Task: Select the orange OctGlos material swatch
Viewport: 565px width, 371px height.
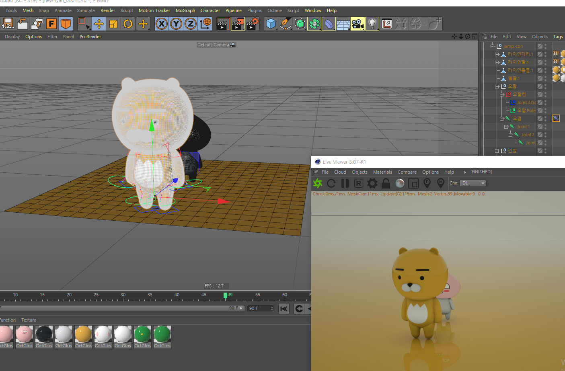Action: click(83, 337)
